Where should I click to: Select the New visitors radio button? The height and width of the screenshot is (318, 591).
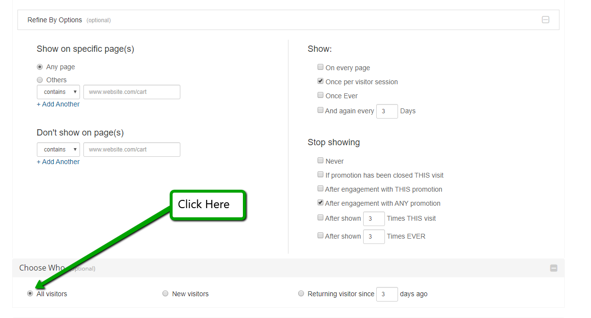165,293
